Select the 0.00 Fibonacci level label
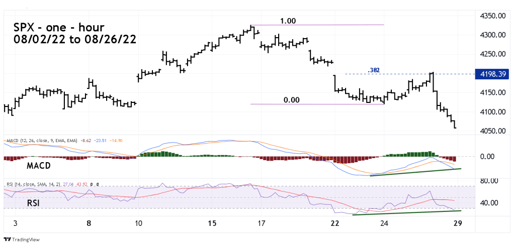The image size is (514, 246). click(x=291, y=99)
